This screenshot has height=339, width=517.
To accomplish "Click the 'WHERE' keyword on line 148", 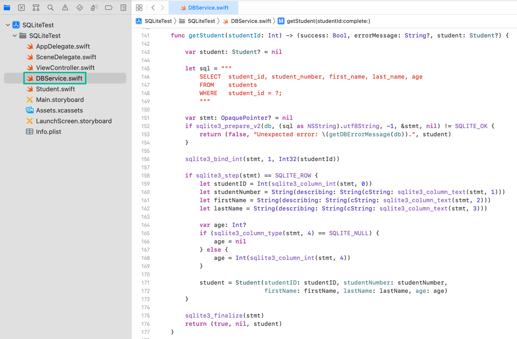I will click(208, 93).
